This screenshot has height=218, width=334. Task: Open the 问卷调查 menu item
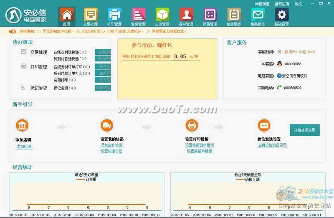pyautogui.click(x=262, y=4)
